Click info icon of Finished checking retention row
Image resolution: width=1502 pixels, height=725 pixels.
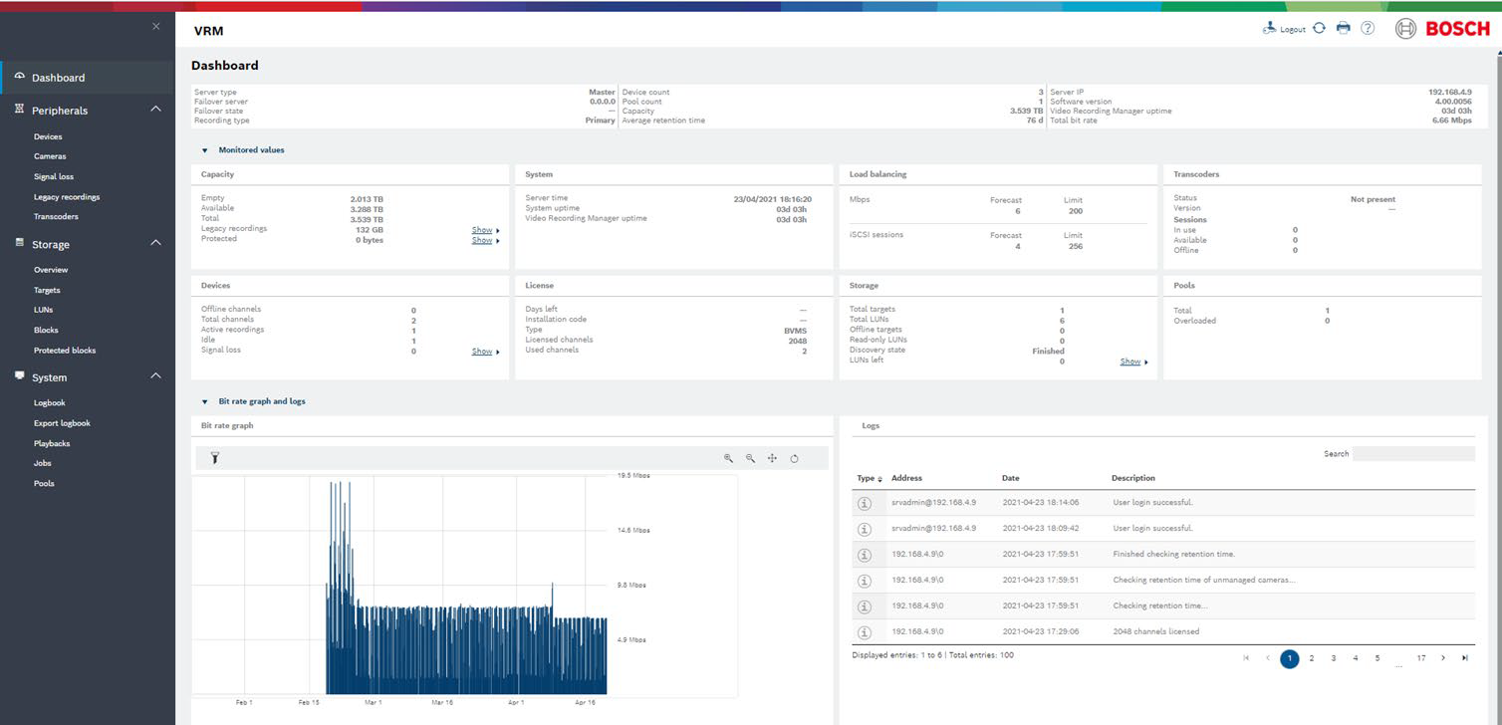coord(864,555)
